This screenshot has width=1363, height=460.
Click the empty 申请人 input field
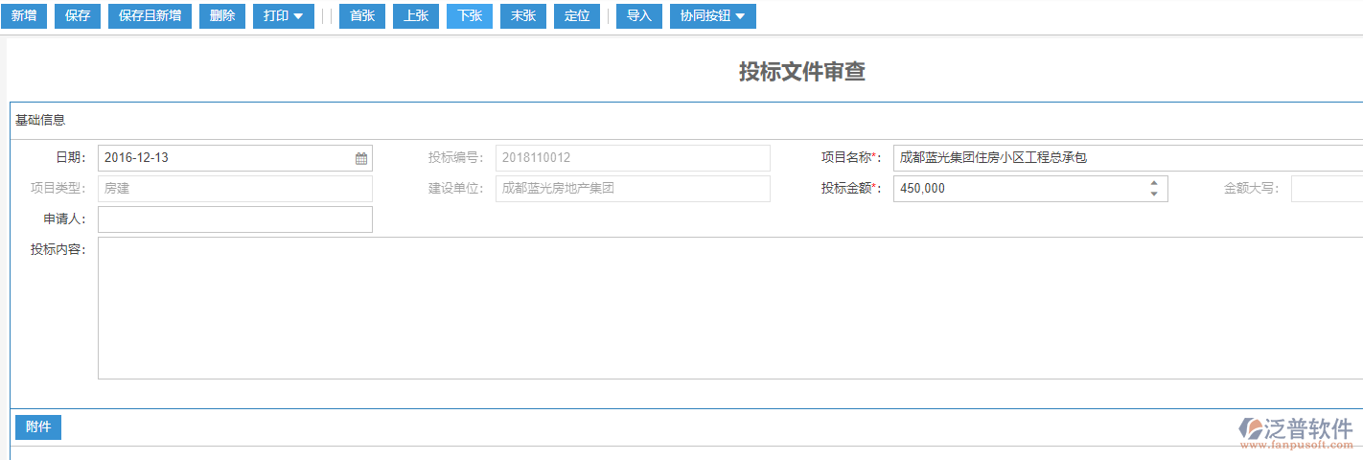click(235, 219)
